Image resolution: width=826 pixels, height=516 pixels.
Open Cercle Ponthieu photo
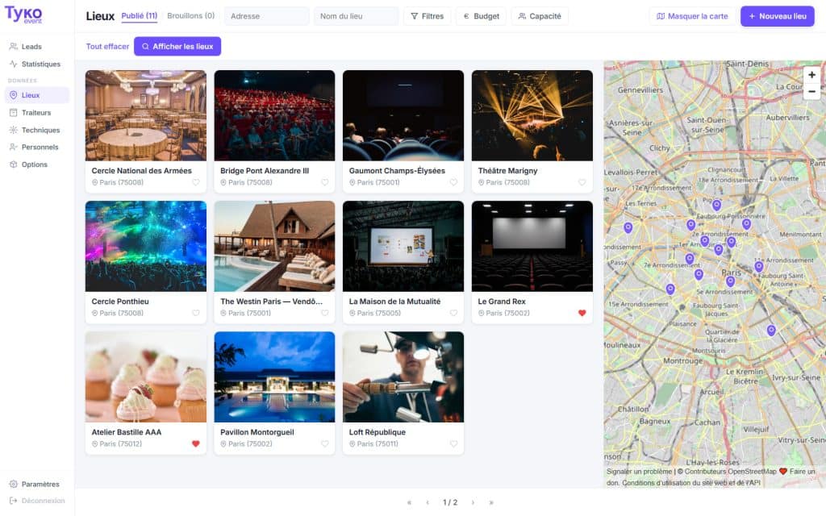click(x=146, y=246)
